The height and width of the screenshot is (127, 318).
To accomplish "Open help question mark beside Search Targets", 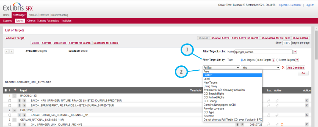I will click(x=297, y=60).
